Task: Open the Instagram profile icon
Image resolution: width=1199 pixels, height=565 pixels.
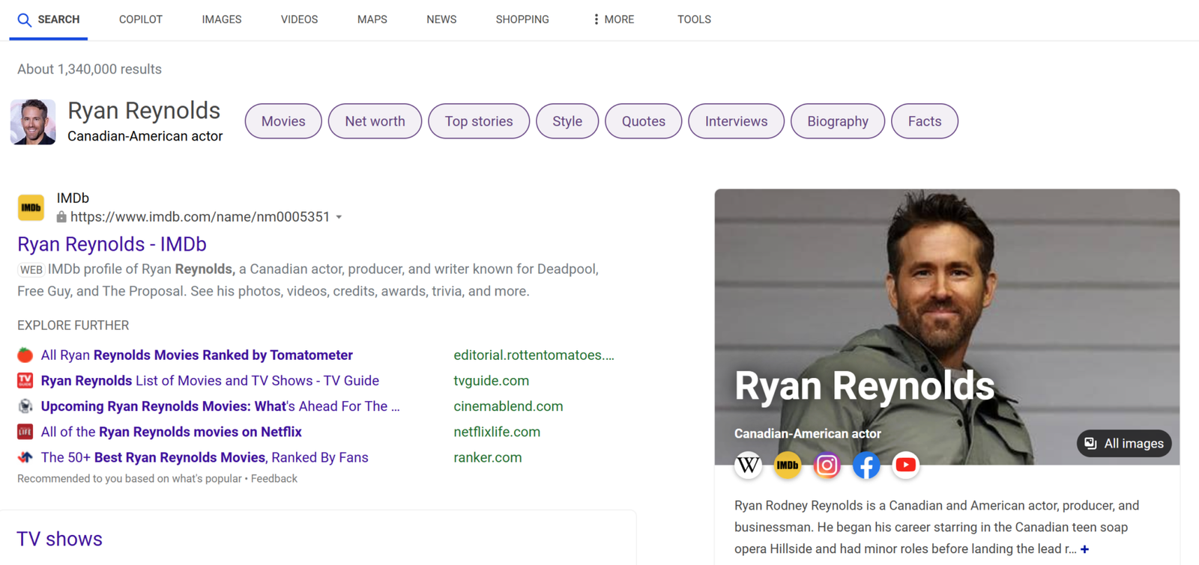Action: coord(827,465)
